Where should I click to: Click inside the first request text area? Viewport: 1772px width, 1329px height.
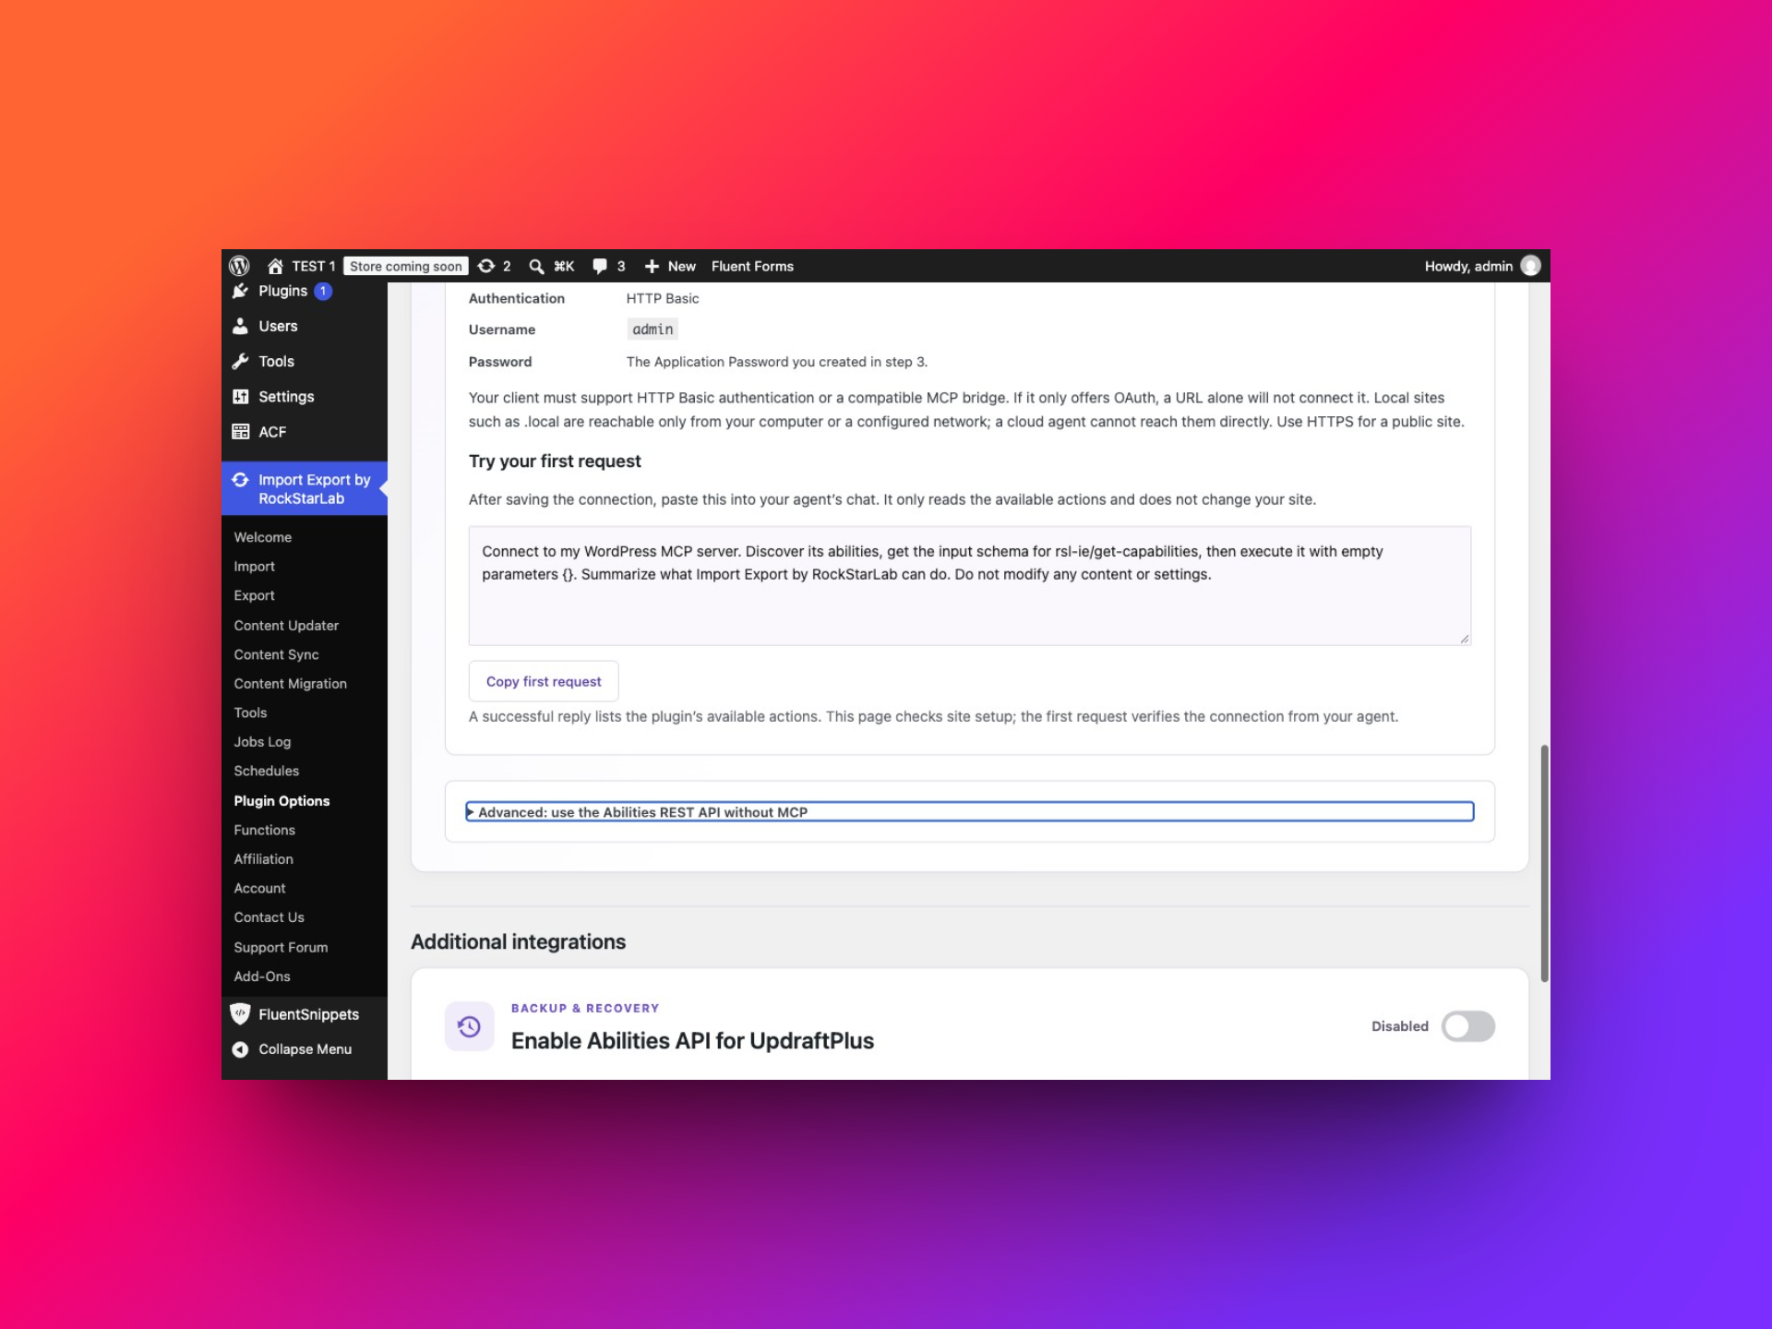coord(969,585)
